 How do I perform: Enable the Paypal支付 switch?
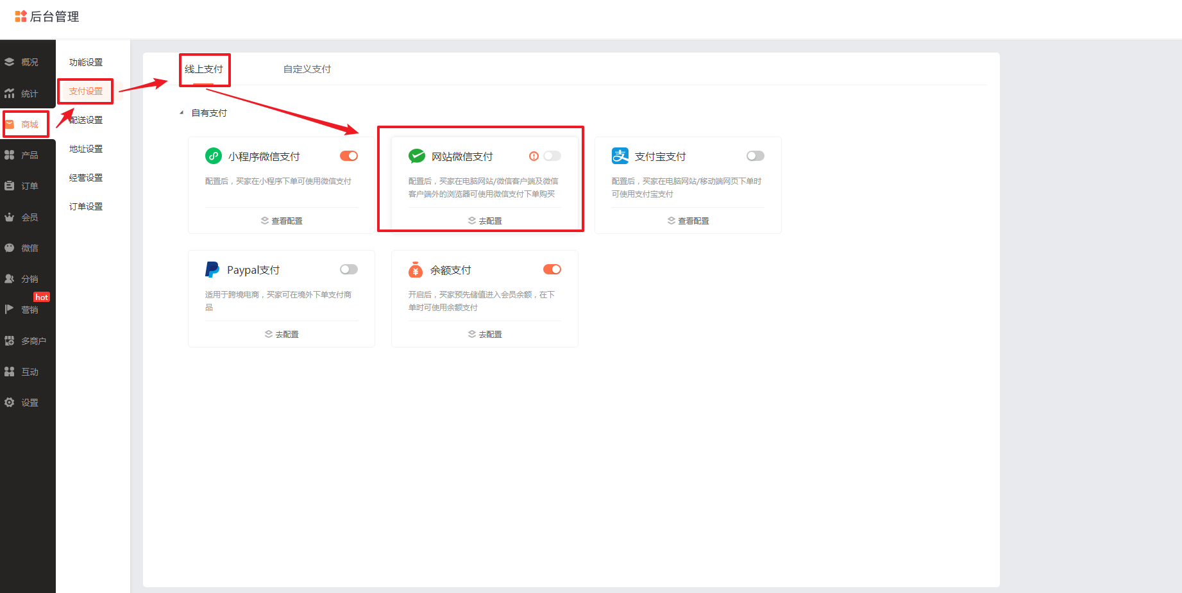(349, 269)
